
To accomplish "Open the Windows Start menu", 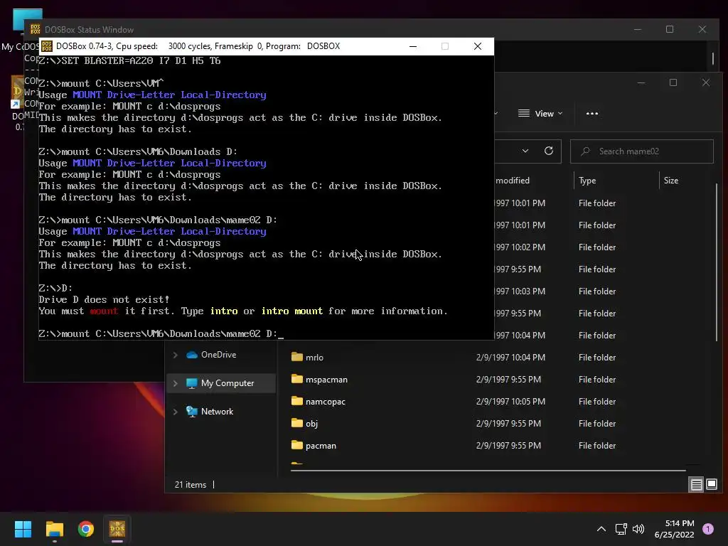I will (x=23, y=529).
